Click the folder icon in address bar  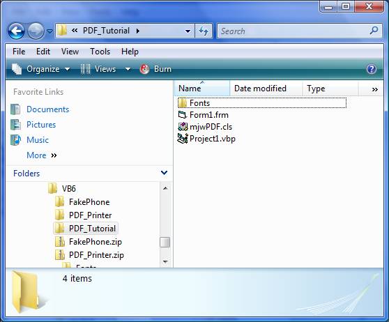click(62, 31)
